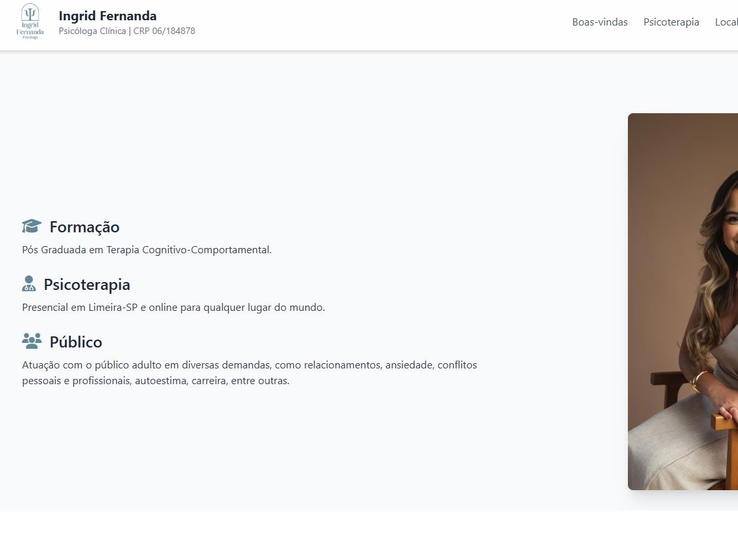Click the doctor icon beside Psicoterapia heading
This screenshot has height=534, width=738.
coord(29,284)
